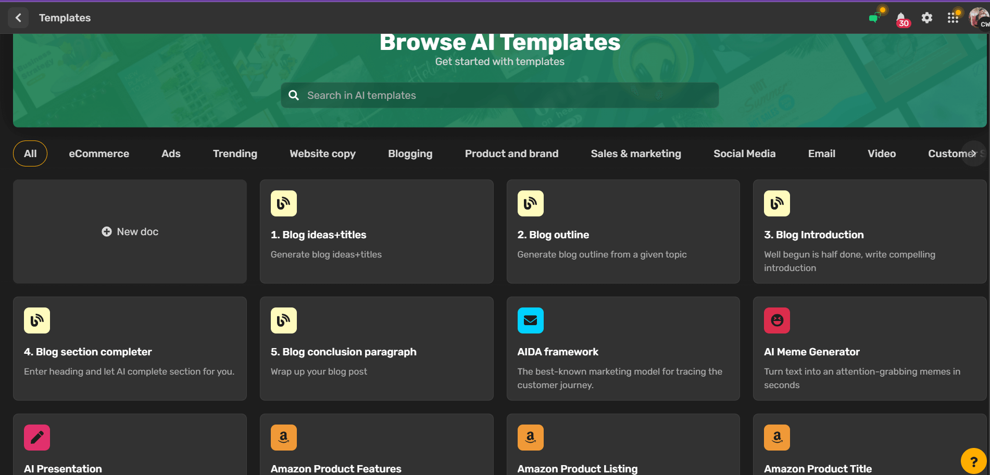Open notifications bell with 30 badge
Image resolution: width=990 pixels, height=475 pixels.
point(901,19)
